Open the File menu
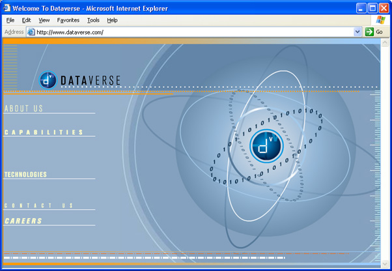The width and height of the screenshot is (392, 271). [10, 20]
